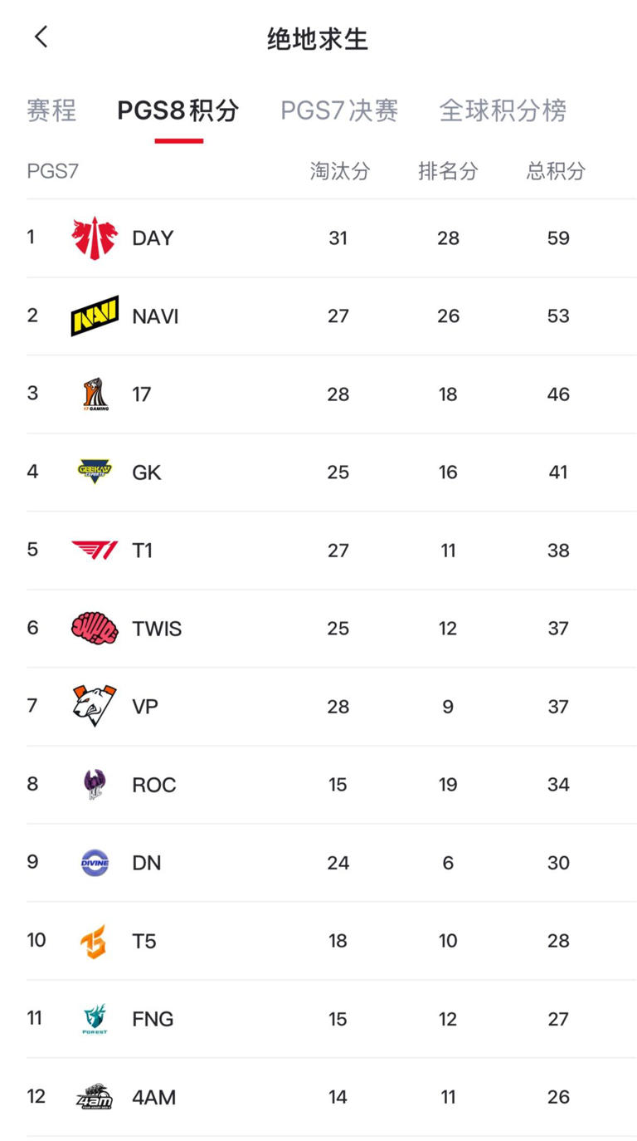This screenshot has width=637, height=1141.
Task: Click the VP polar bear logo
Action: tap(95, 706)
